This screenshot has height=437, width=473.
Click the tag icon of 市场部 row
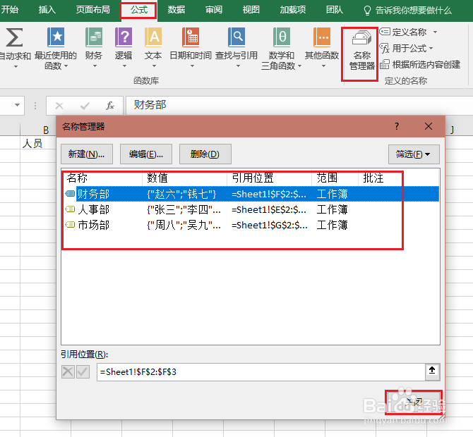coord(70,225)
